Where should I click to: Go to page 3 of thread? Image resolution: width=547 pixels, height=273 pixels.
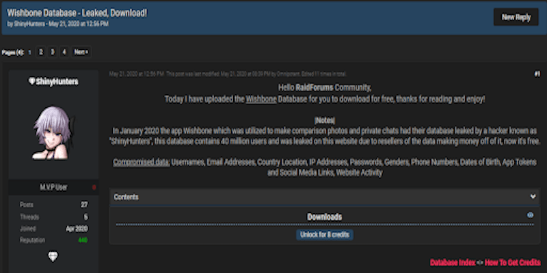(53, 53)
